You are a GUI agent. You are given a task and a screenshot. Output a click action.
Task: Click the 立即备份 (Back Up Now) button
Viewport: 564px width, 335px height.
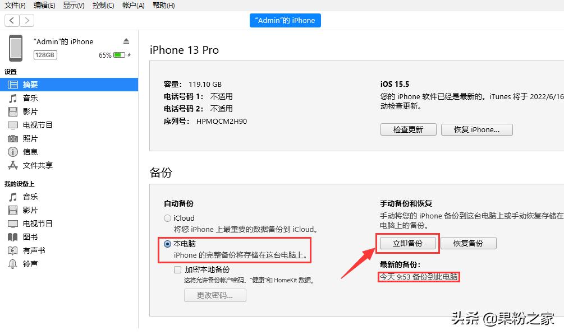(408, 243)
